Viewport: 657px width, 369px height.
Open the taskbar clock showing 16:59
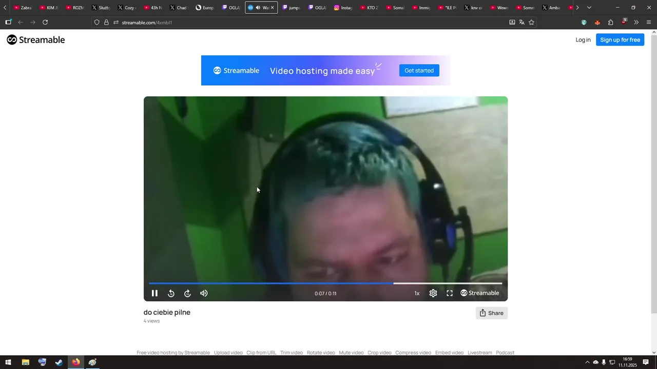click(x=627, y=362)
